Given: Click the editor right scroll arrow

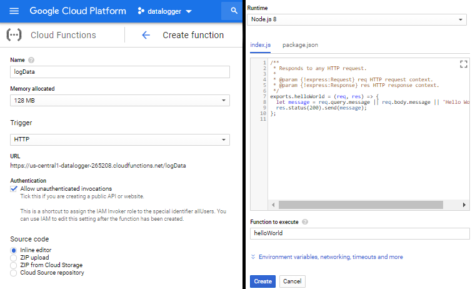Looking at the screenshot, I should pos(464,205).
